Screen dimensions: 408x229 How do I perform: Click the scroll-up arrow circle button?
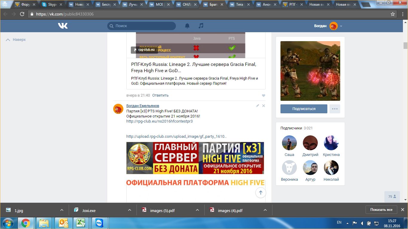(x=260, y=193)
